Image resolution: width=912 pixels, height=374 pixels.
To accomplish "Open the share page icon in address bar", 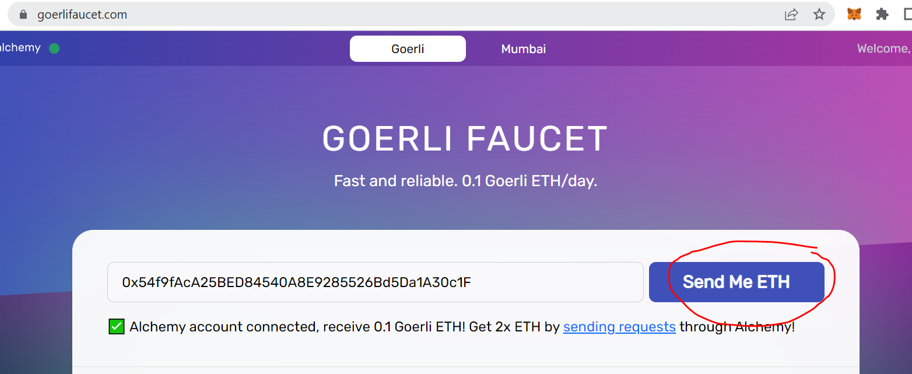I will [791, 15].
